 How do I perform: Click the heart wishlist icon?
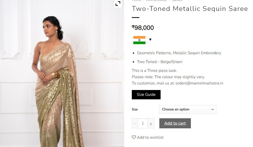pos(134,137)
